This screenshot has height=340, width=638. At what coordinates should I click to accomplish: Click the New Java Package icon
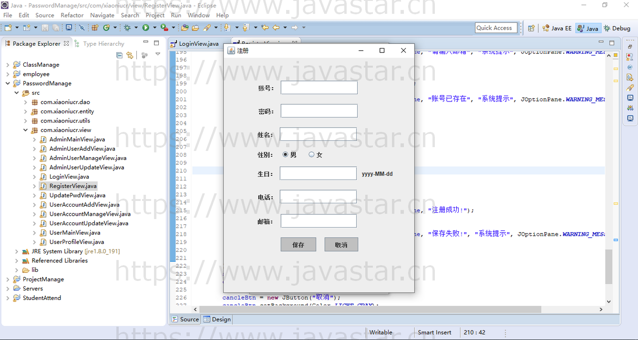point(95,28)
